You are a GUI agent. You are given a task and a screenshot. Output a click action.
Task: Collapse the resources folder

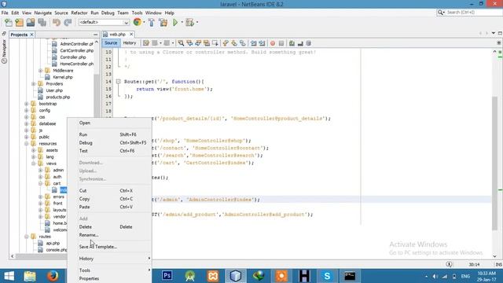tap(26, 143)
